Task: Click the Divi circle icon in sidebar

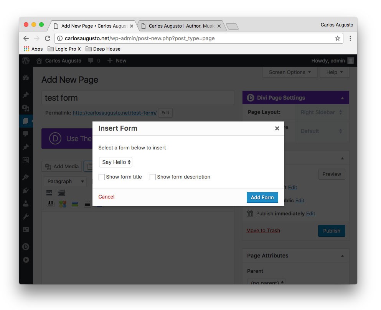Action: [x=26, y=247]
